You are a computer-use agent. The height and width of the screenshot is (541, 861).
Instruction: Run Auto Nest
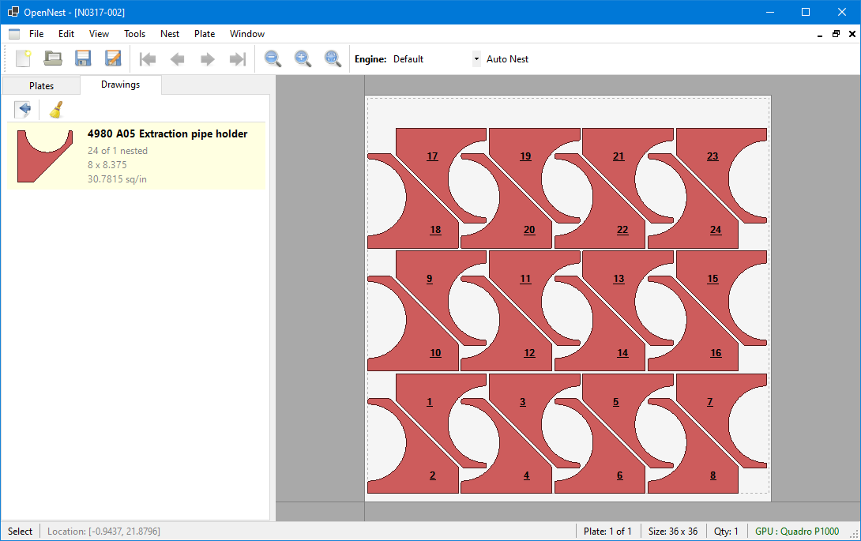point(508,58)
